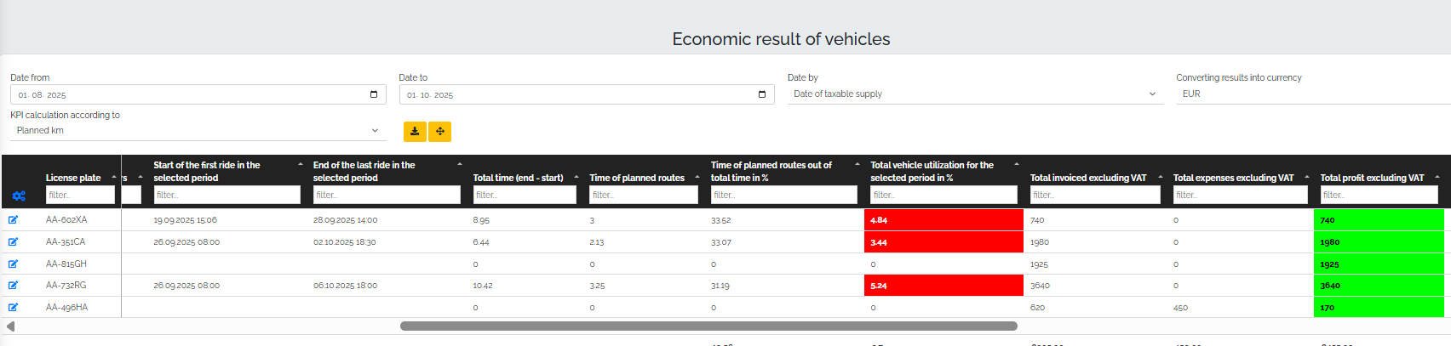Edit the AA-732RG vehicle entry
1451x346 pixels.
[x=14, y=286]
